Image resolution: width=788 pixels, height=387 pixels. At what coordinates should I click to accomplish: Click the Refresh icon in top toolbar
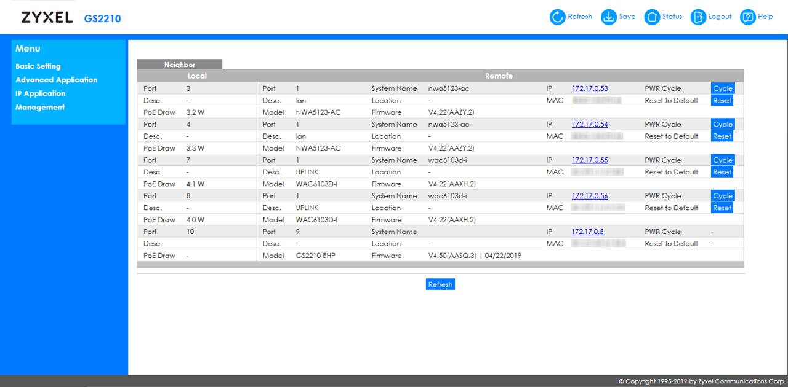[557, 17]
